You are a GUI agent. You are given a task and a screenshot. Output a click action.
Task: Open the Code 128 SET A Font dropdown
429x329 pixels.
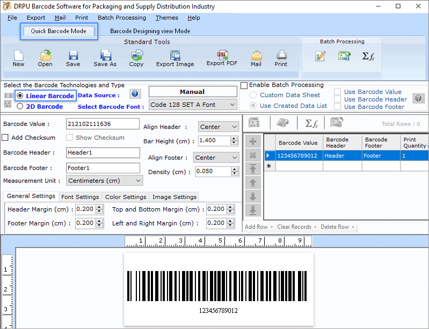tap(193, 105)
